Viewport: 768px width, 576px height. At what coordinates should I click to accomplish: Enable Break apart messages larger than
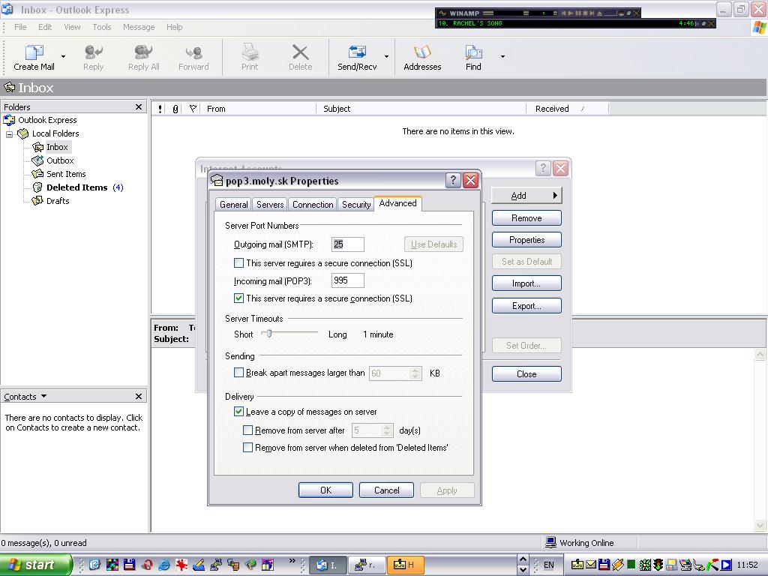pyautogui.click(x=239, y=373)
